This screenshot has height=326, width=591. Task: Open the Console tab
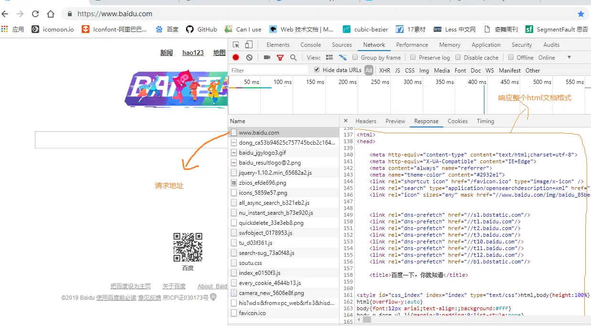click(x=311, y=45)
